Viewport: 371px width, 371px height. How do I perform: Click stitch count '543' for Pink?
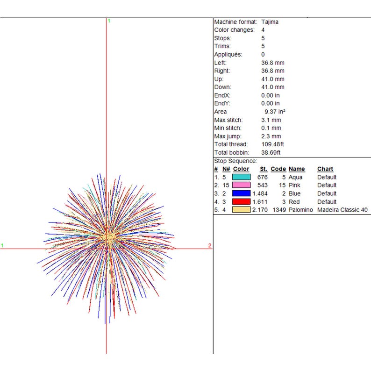click(x=263, y=185)
